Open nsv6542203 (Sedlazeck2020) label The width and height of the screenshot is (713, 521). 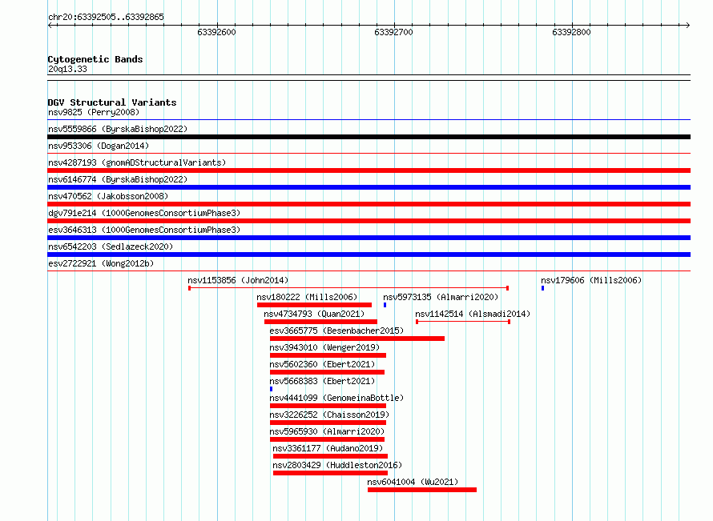coord(111,246)
